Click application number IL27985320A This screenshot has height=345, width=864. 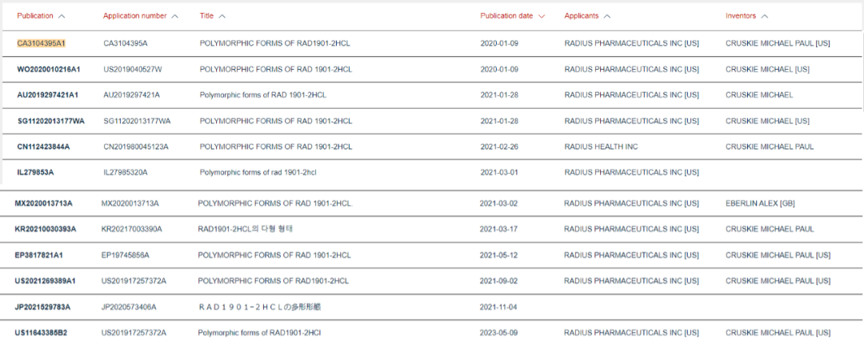tap(125, 173)
